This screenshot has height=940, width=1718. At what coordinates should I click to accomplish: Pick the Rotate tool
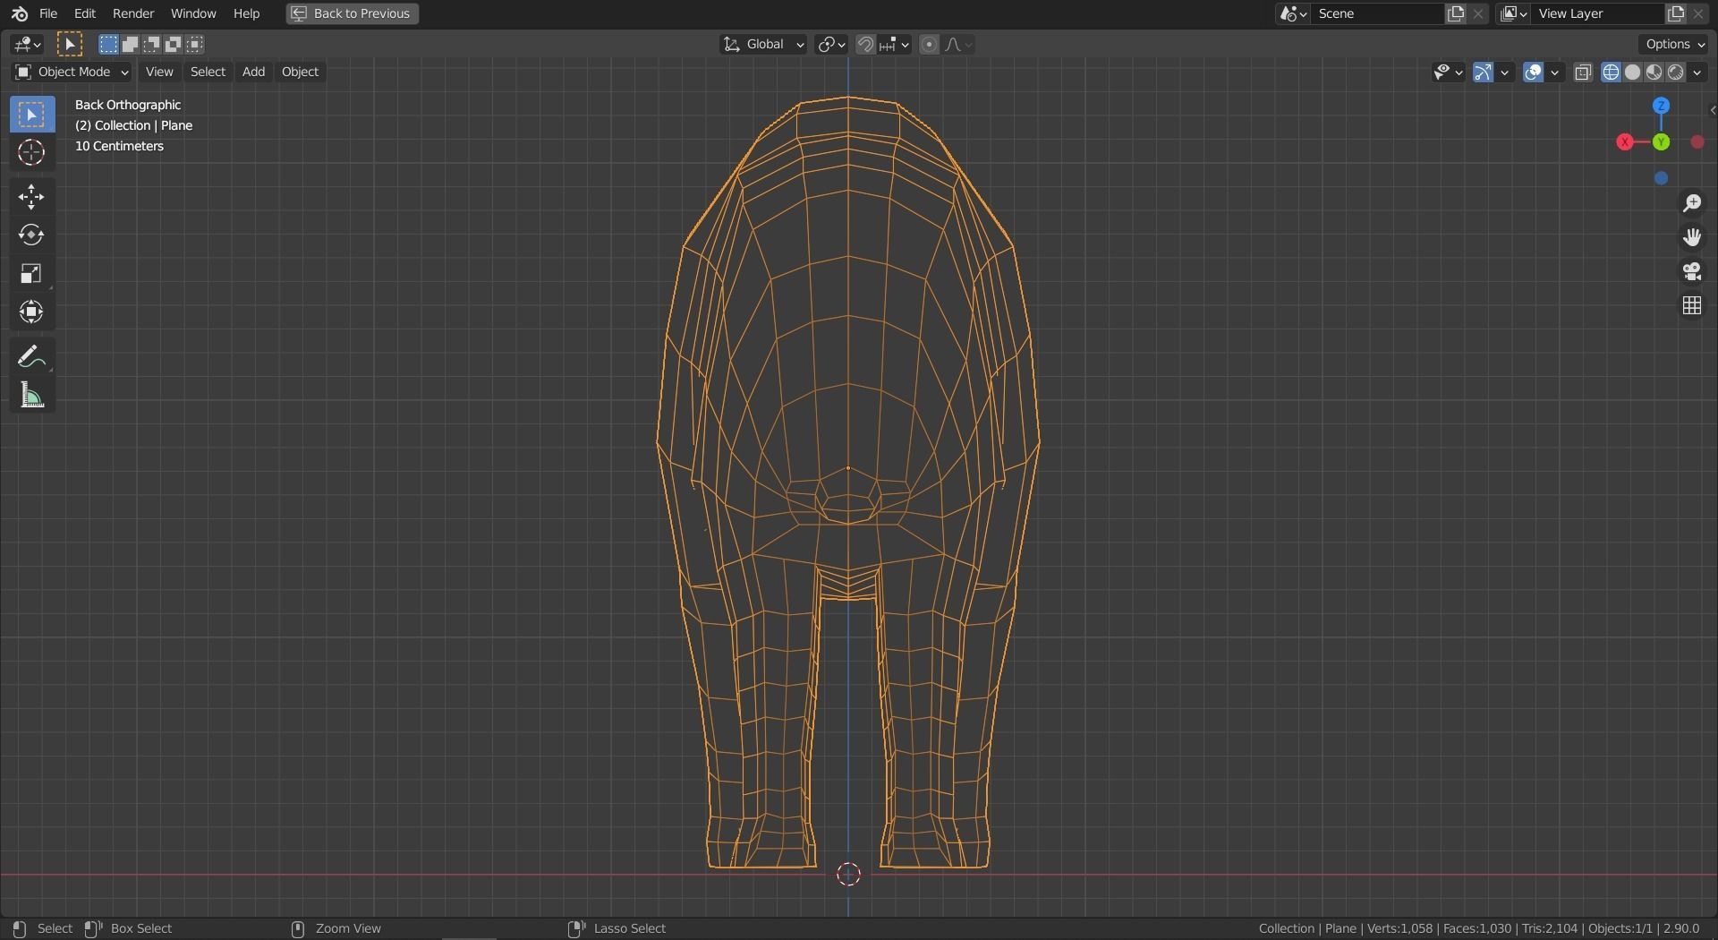click(32, 235)
